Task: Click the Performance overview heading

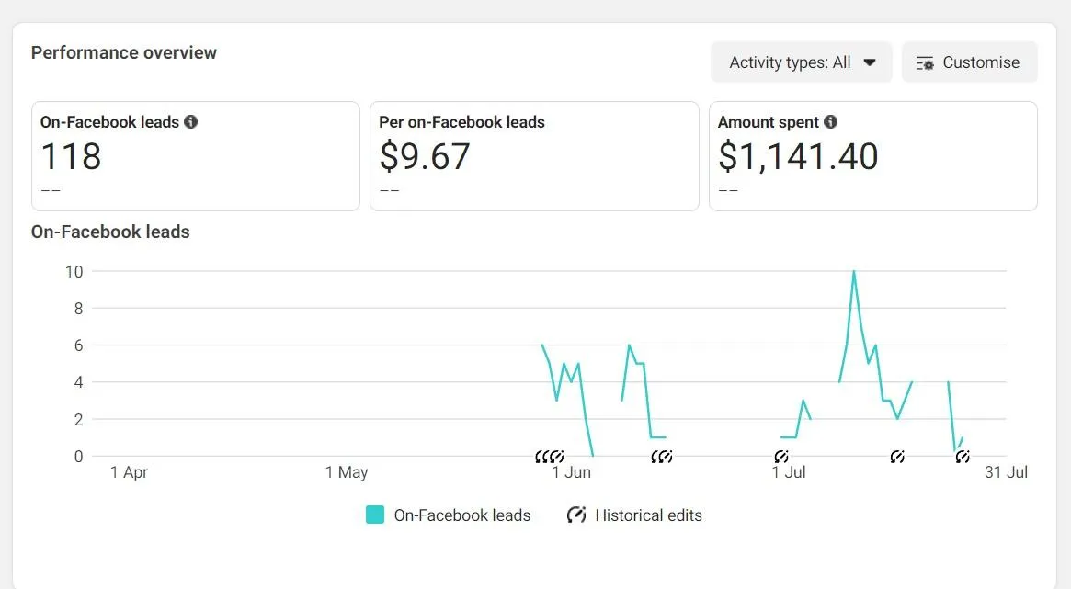Action: pos(124,52)
